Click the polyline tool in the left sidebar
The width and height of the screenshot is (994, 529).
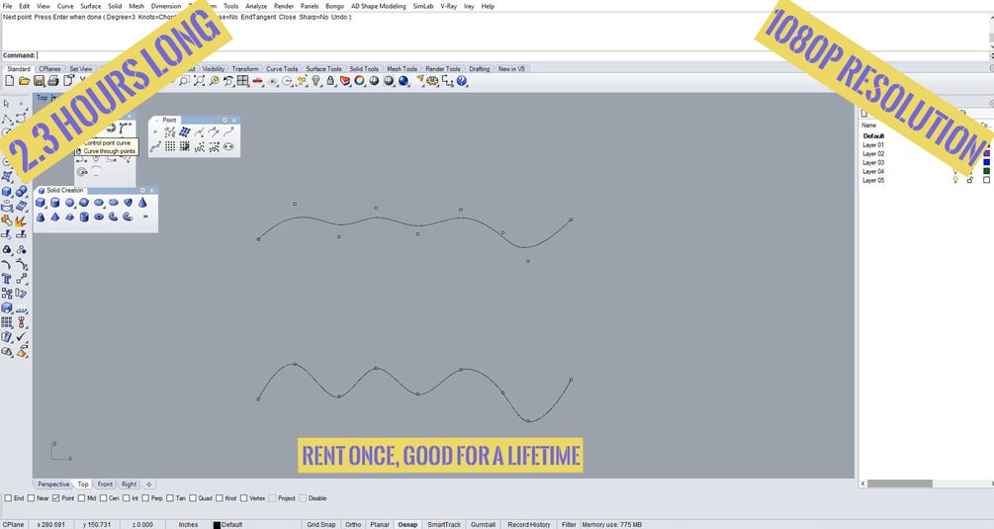(x=7, y=119)
